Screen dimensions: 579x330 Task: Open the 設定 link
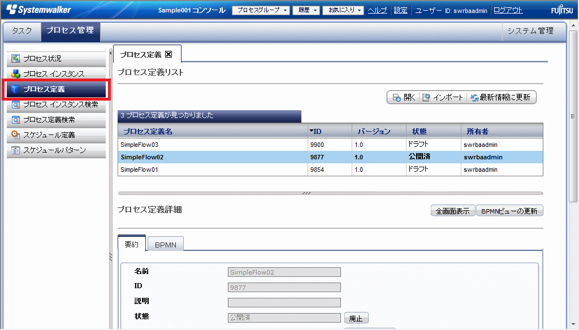click(x=400, y=10)
